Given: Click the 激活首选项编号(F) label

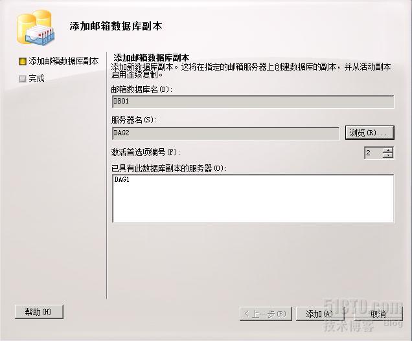Looking at the screenshot, I should click(146, 152).
